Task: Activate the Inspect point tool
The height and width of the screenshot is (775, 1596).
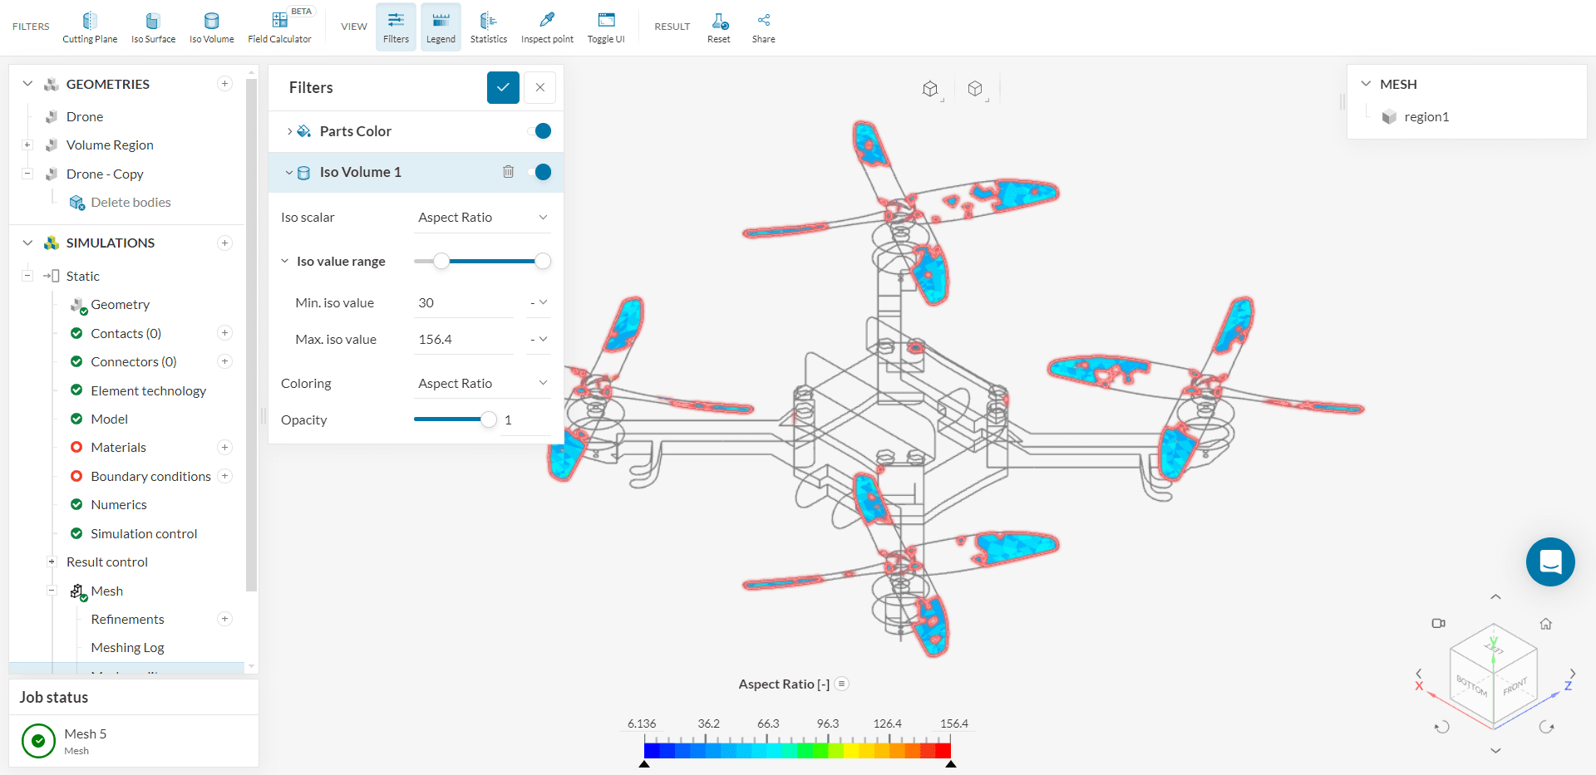Action: click(547, 27)
